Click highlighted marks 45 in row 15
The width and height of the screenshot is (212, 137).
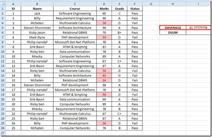[x=104, y=75]
